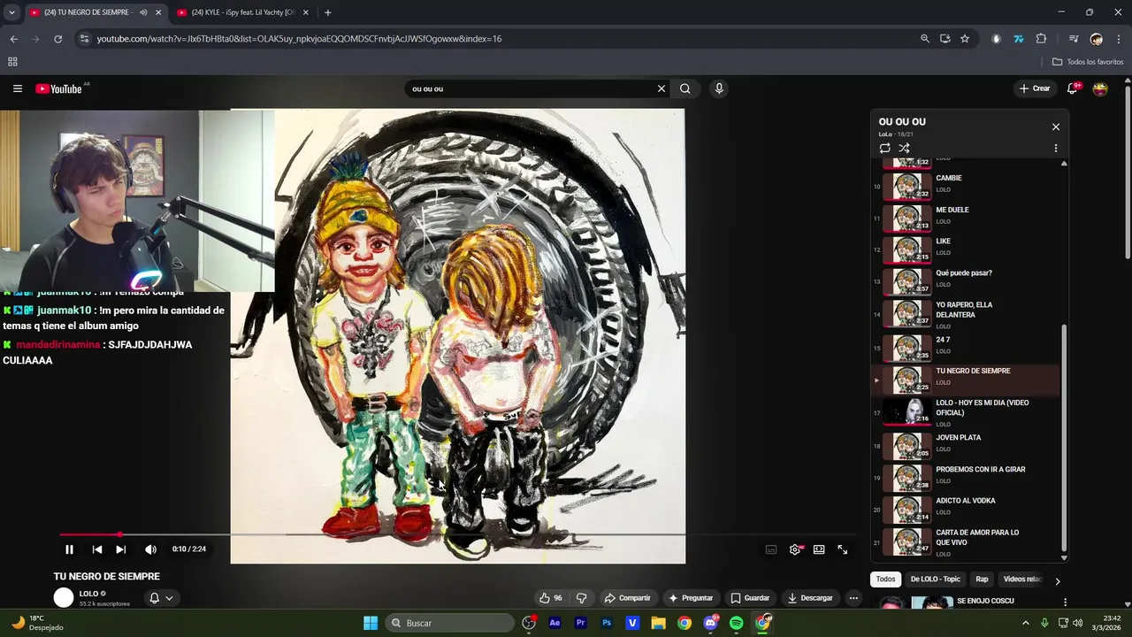
Task: Select the Rap filter chip
Action: 982,579
